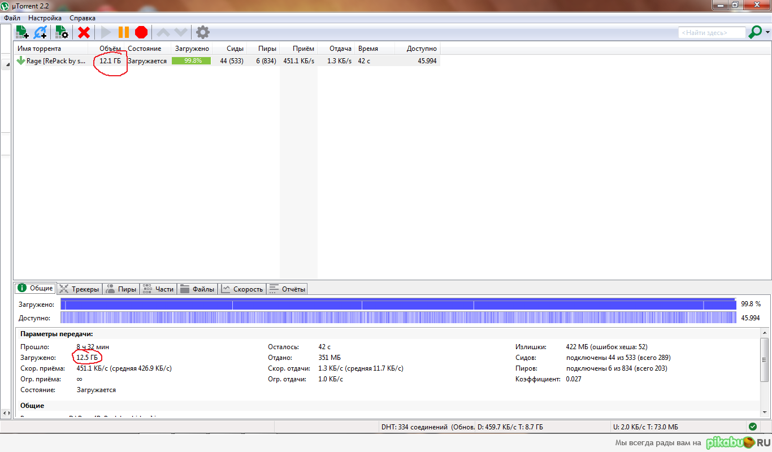
Task: Pause the torrent with the orange pause icon
Action: (x=123, y=32)
